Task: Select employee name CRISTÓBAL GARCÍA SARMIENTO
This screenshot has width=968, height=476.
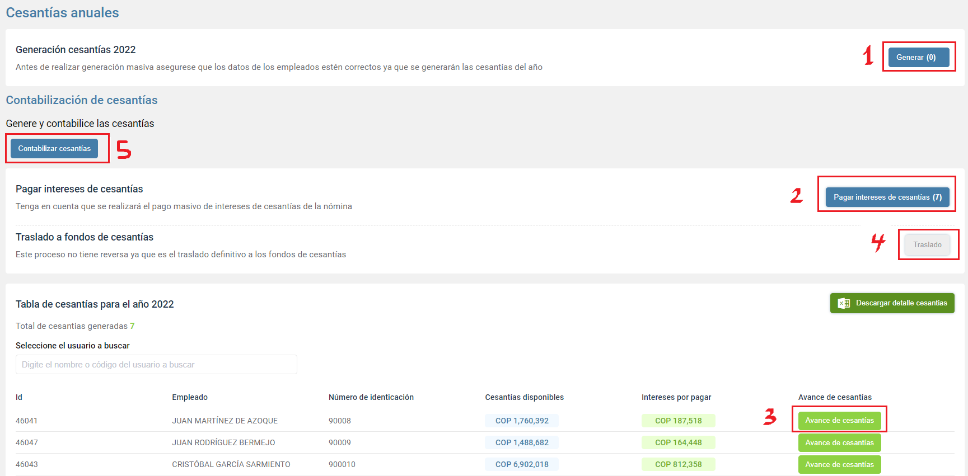Action: (231, 464)
